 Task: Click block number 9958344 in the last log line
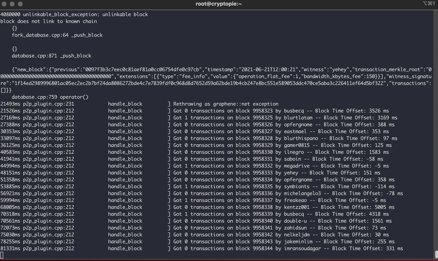point(262,248)
